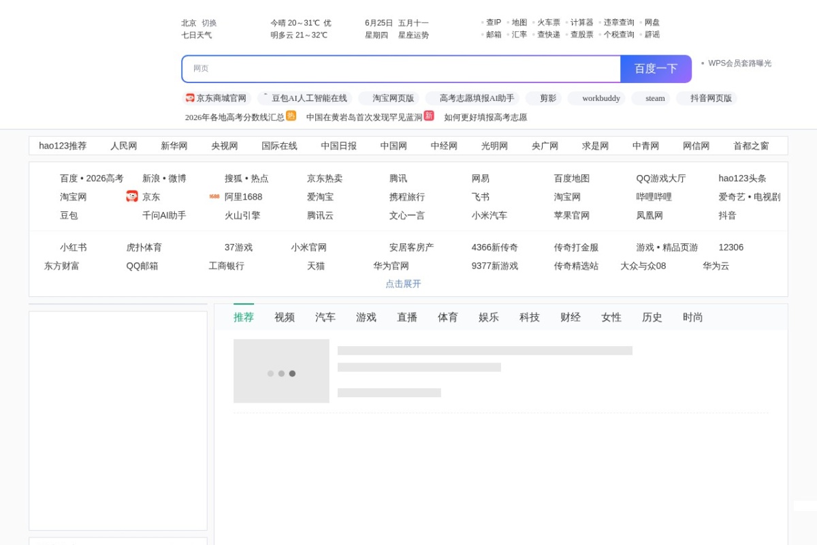
Task: Open 七日天气 forecast link
Action: tap(197, 35)
